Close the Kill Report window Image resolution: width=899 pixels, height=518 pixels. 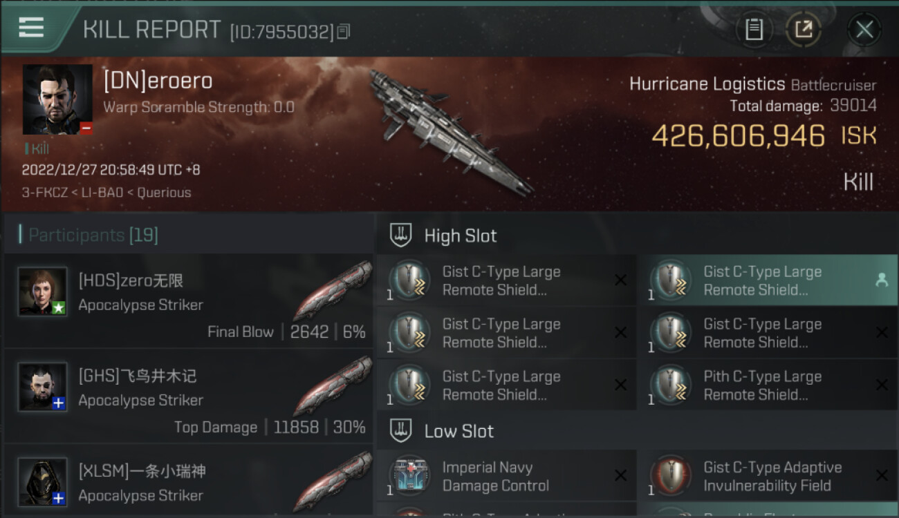pyautogui.click(x=864, y=30)
